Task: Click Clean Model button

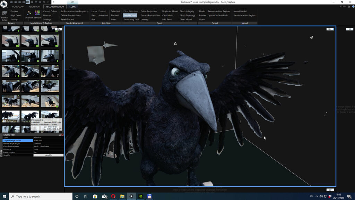Action: (186, 19)
